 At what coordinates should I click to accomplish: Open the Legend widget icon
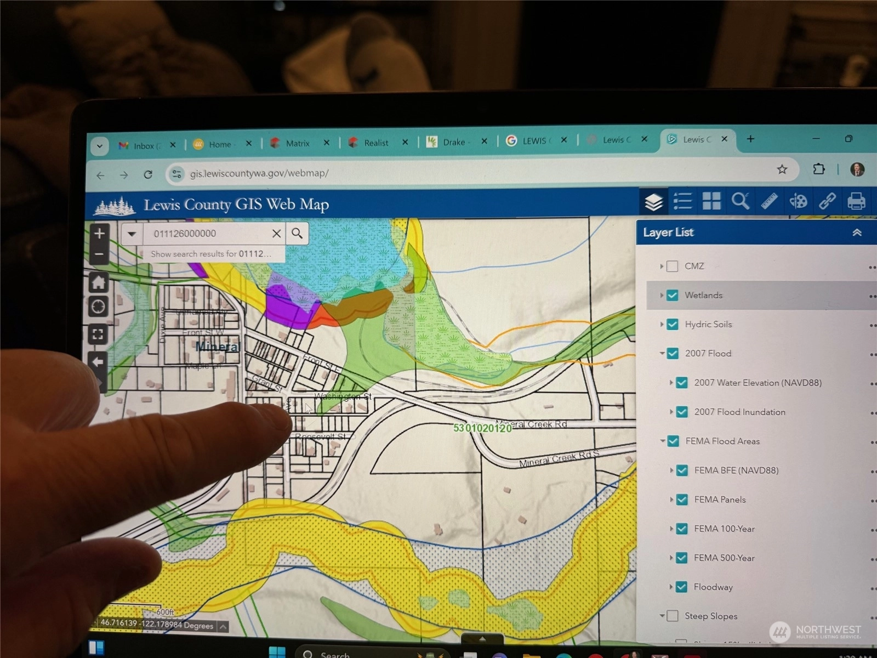click(682, 201)
